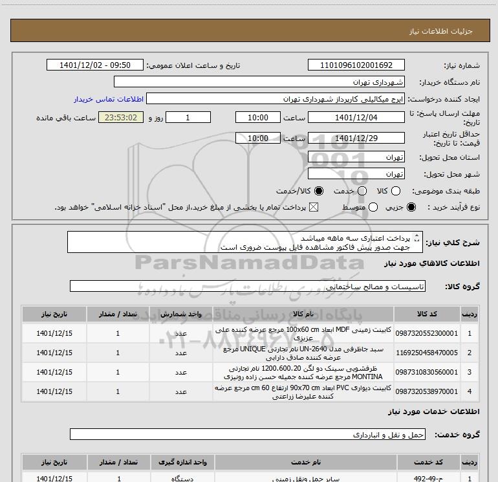Click the کد کالا column header

427,314
